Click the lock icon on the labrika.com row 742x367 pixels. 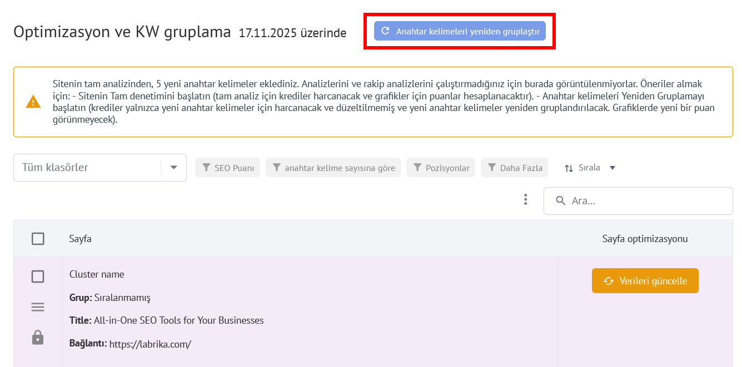point(38,337)
